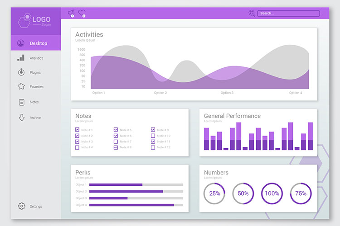Uncheck the Note # 8 checkbox
The image size is (340, 226).
[116, 147]
